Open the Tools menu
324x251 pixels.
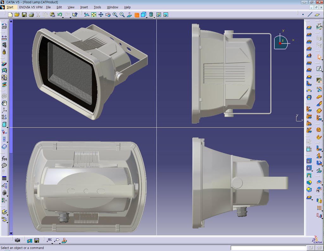pos(97,7)
